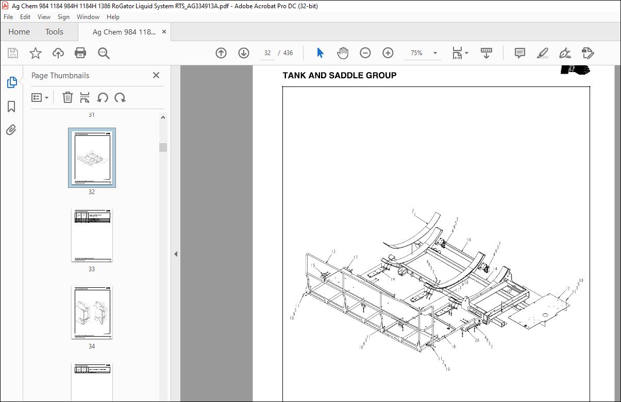Enable scrolling read mode icon

click(x=486, y=53)
